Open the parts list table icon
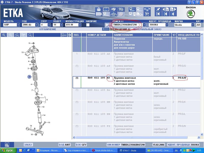This screenshot has height=153, width=204. 99,14
